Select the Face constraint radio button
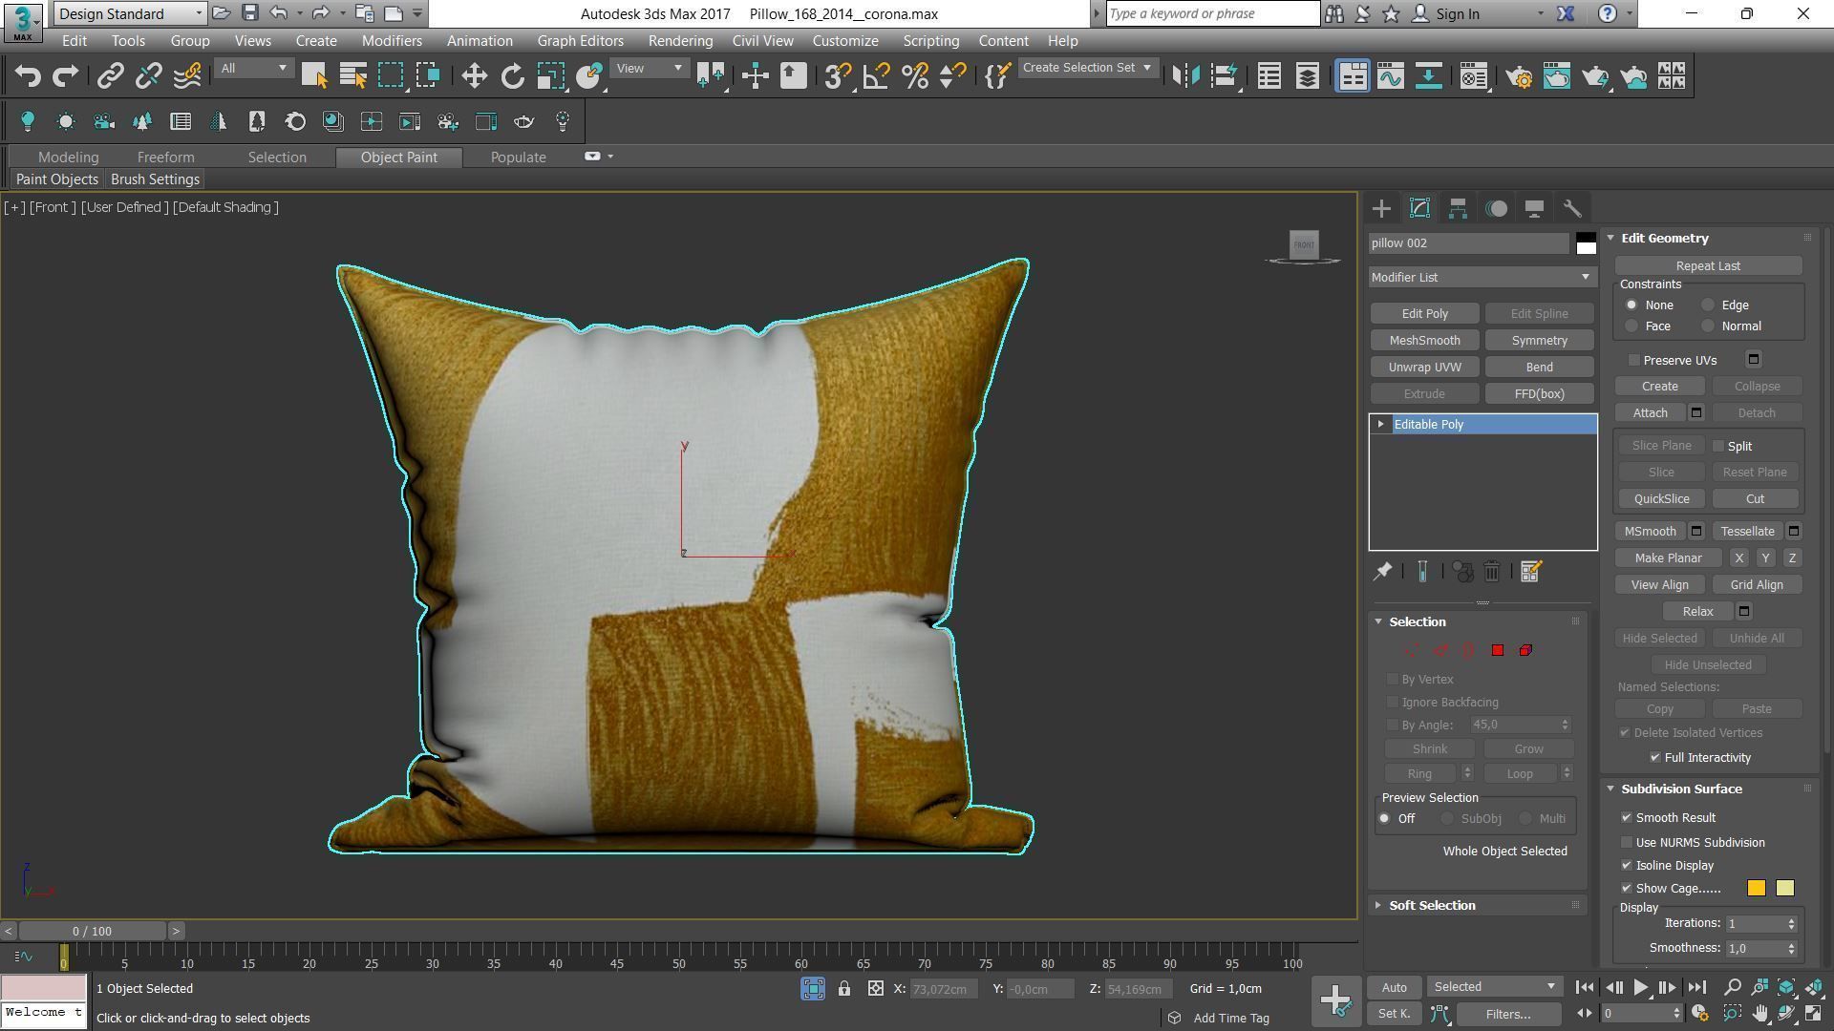 [1631, 326]
